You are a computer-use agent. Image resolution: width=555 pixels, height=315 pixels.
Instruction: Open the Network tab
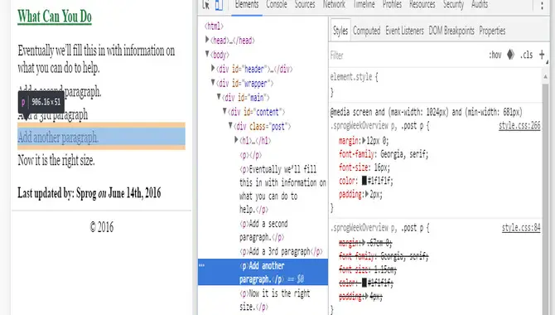334,5
